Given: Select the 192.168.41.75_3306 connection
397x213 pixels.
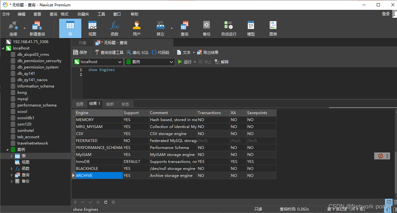Looking at the screenshot, I should click(x=31, y=42).
